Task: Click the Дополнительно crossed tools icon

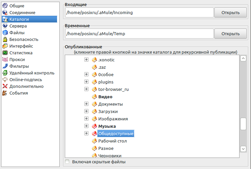Action: click(5, 86)
